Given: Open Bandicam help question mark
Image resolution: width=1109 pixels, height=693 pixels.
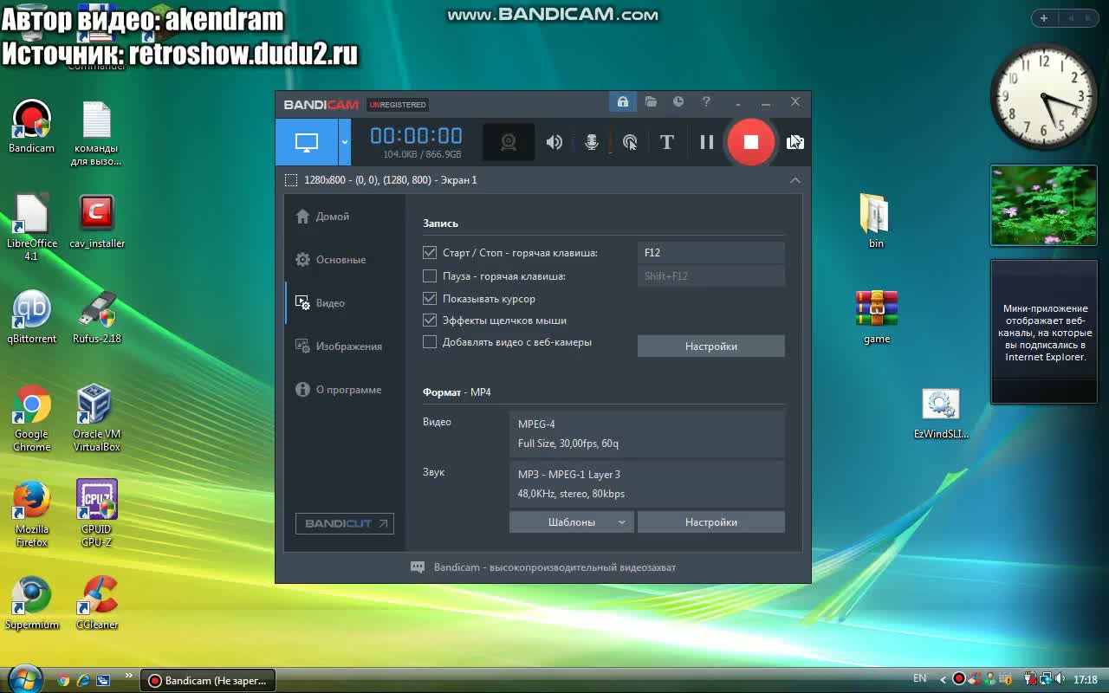Looking at the screenshot, I should [706, 102].
